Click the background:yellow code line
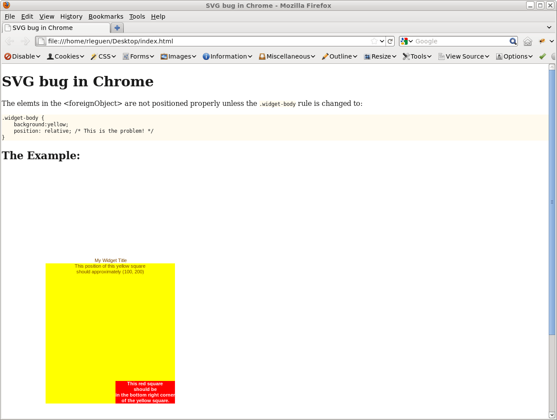Viewport: 557px width, 420px height. pos(41,125)
